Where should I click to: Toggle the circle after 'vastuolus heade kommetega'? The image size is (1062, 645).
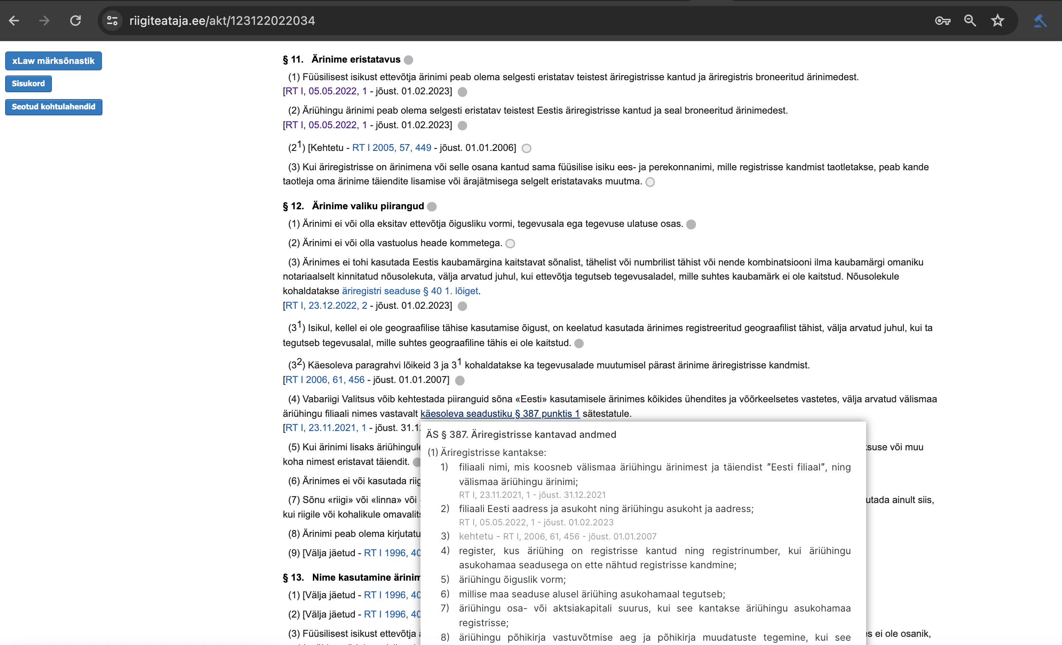click(510, 244)
